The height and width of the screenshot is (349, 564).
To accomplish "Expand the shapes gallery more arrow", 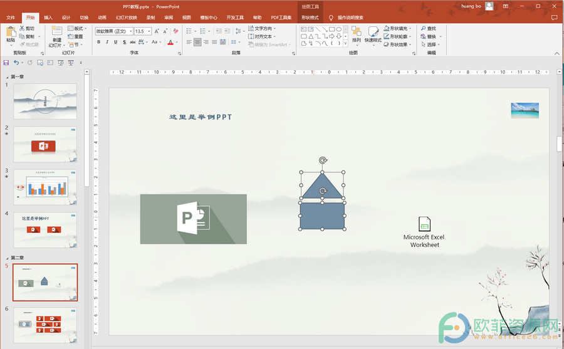I will pos(345,43).
